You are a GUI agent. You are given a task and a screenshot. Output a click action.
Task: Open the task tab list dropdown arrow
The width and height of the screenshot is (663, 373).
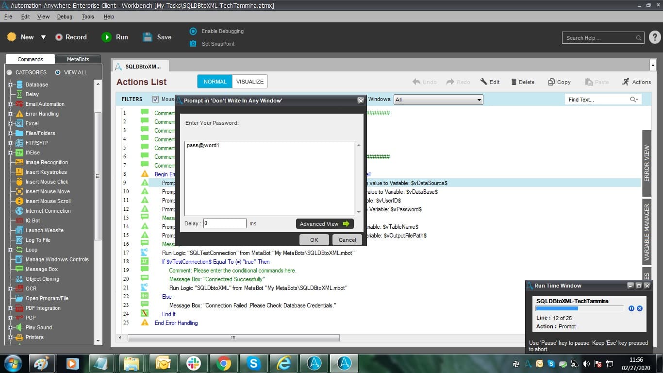pyautogui.click(x=652, y=65)
